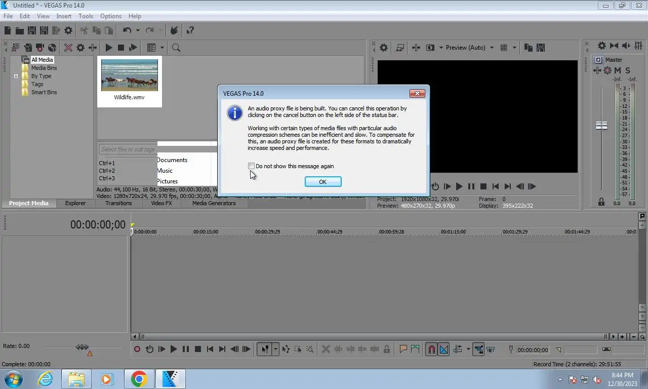The height and width of the screenshot is (389, 648).
Task: Launch Google Chrome from the taskbar
Action: click(139, 379)
